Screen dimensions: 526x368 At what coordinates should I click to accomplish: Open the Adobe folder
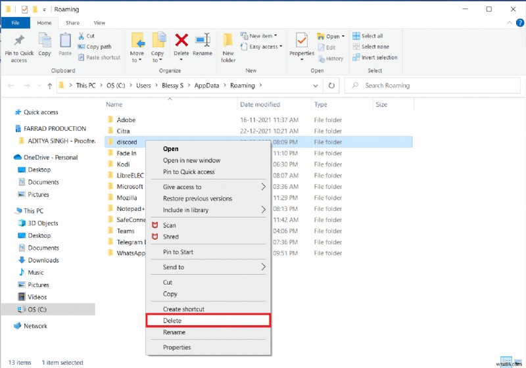[126, 120]
